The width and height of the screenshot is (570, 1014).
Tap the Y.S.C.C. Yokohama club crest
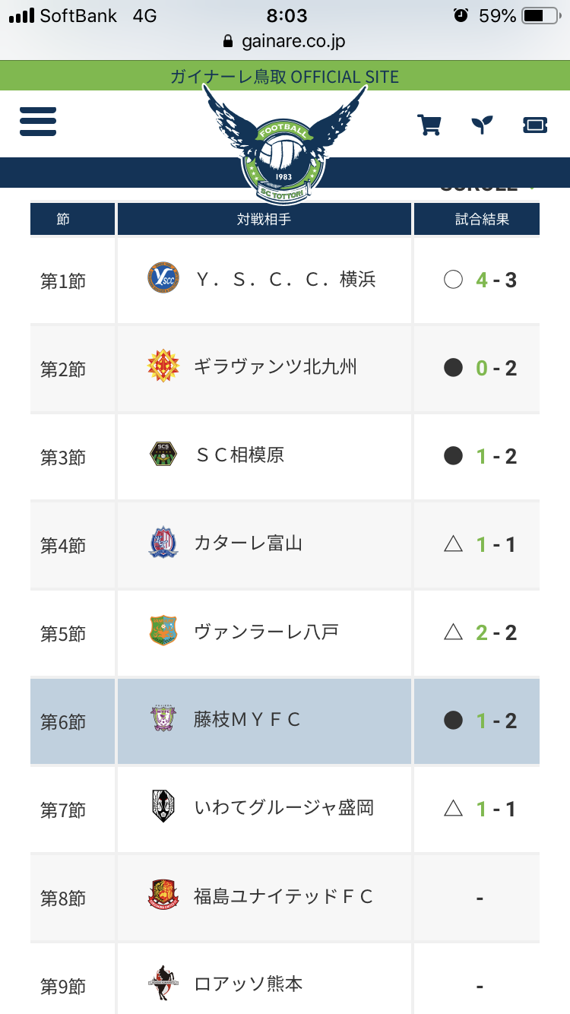[x=163, y=279]
